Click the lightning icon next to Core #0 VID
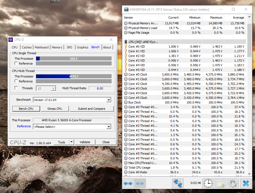This screenshot has width=255, height=193. pos(126,47)
